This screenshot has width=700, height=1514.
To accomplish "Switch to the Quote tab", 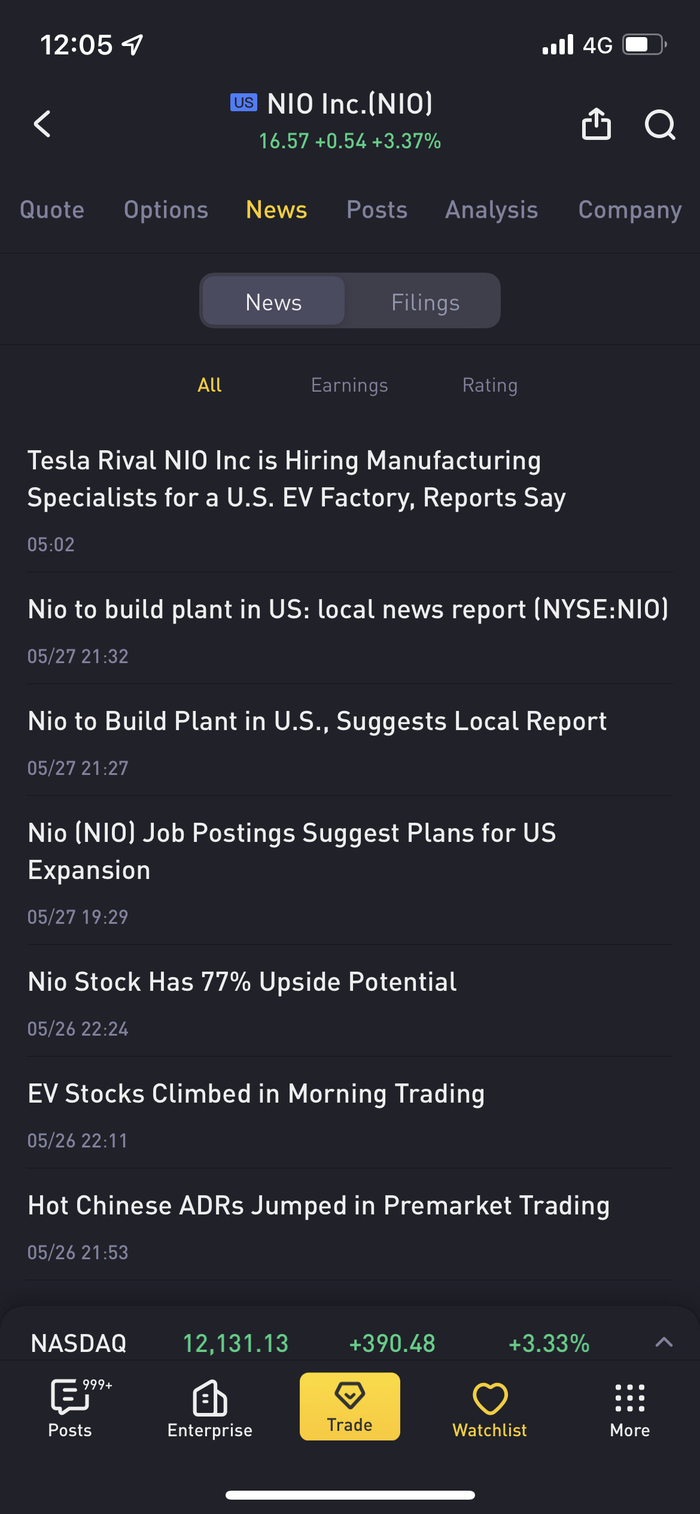I will [x=52, y=210].
